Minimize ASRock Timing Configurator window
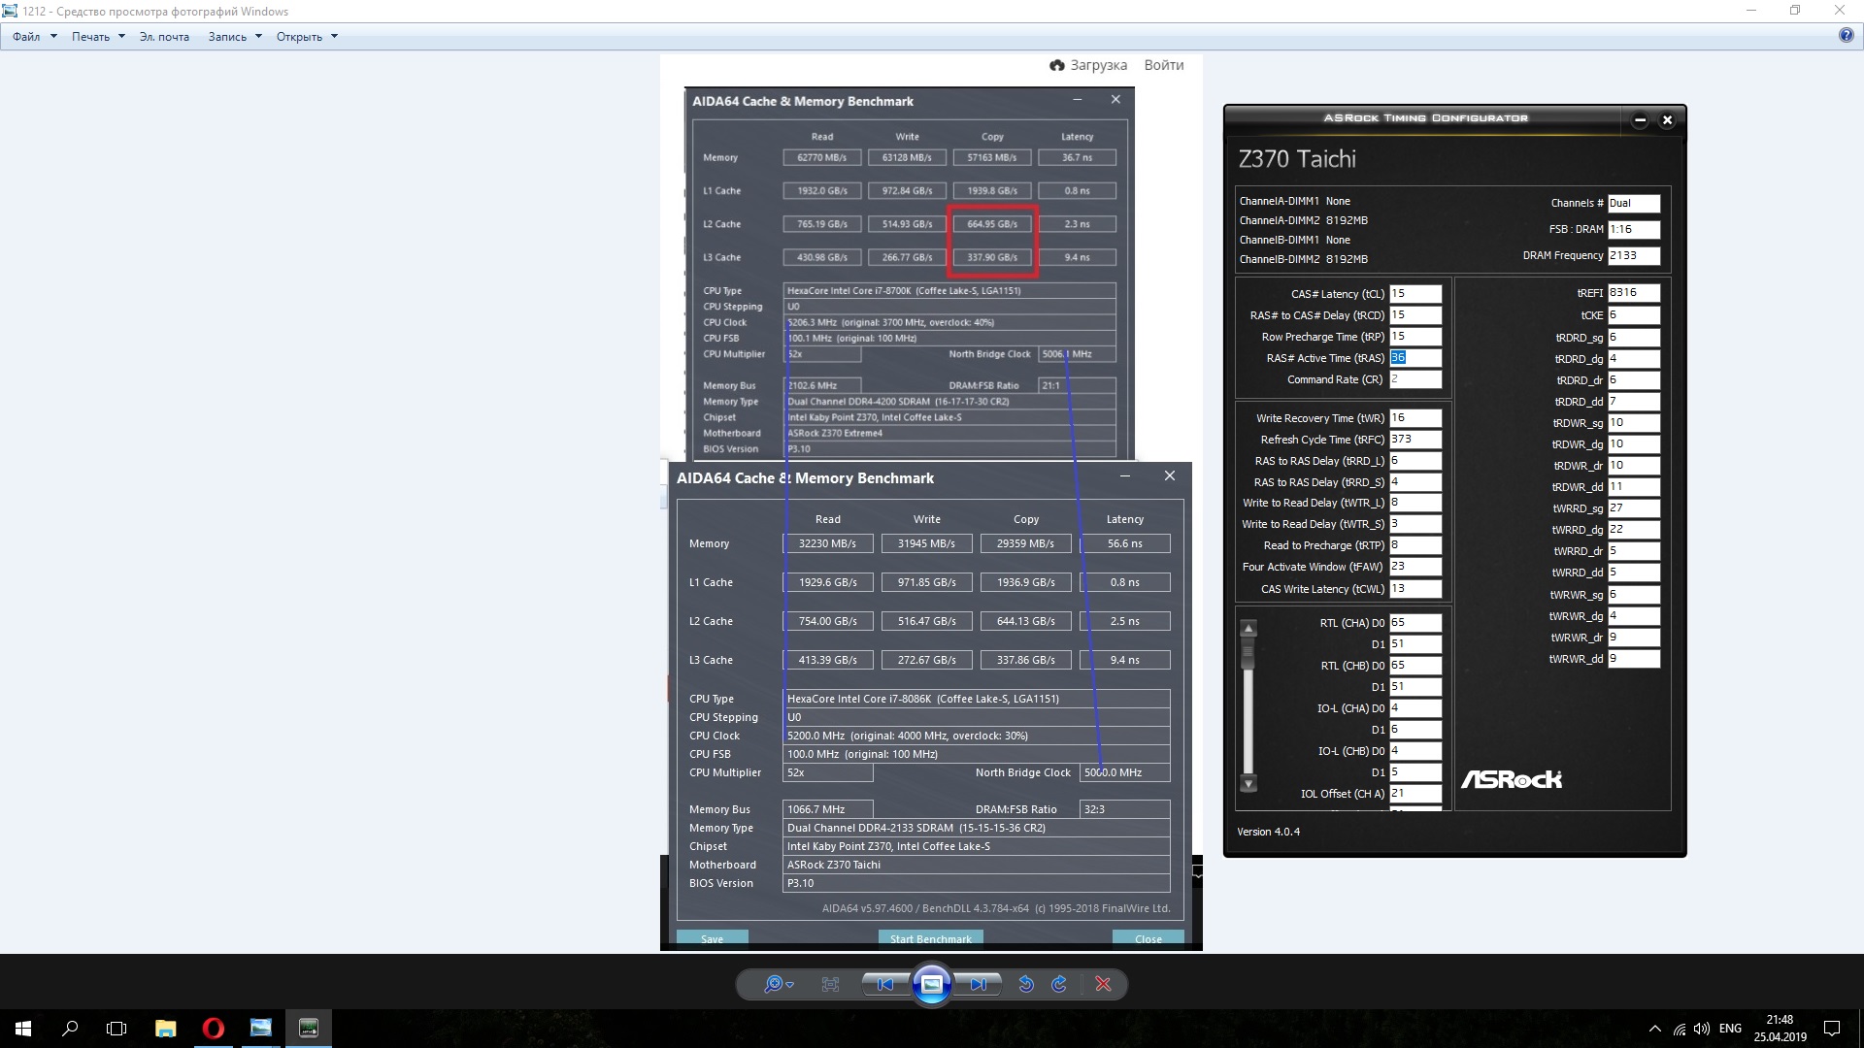 click(1640, 120)
